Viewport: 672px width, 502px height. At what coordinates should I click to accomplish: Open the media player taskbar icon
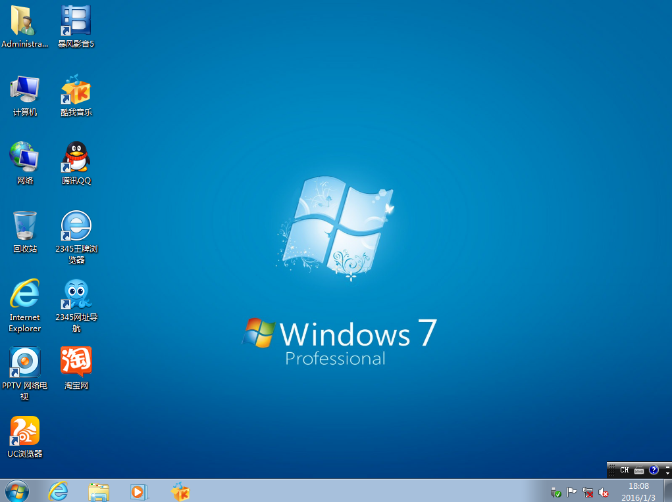(139, 491)
